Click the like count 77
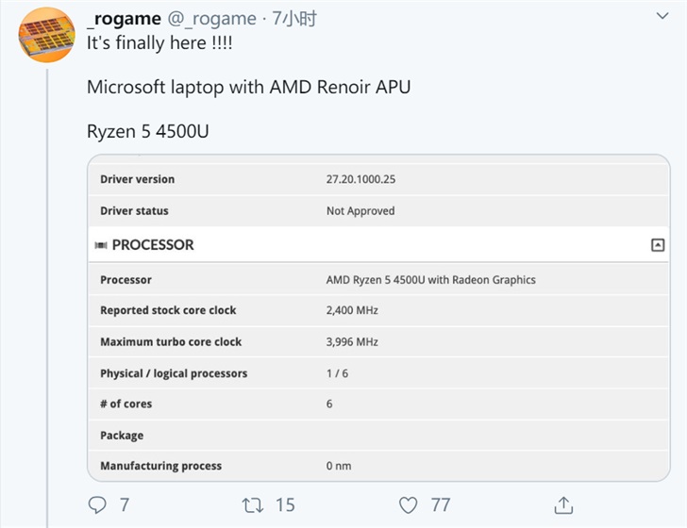Screen dimensions: 687x528 [x=441, y=504]
